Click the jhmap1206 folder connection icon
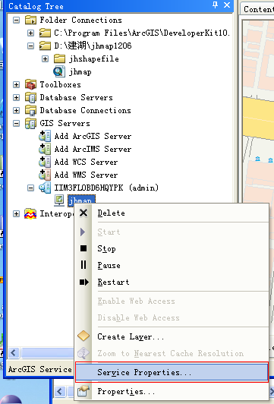Image resolution: width=274 pixels, height=404 pixels. coord(45,46)
